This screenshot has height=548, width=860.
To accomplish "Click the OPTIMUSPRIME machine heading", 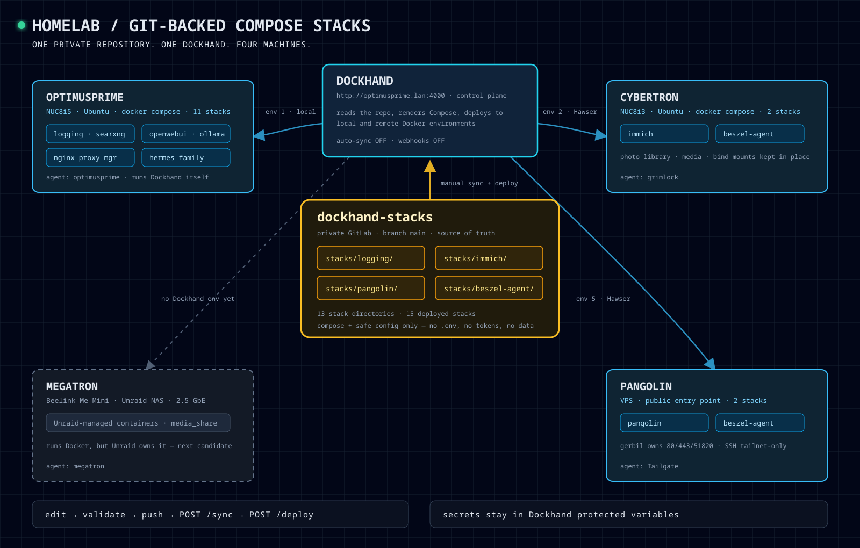I will [84, 97].
